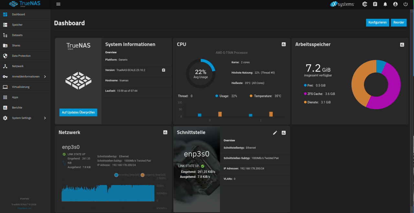The image size is (414, 213).
Task: Click the Berichte sidebar icon
Action: [5, 108]
